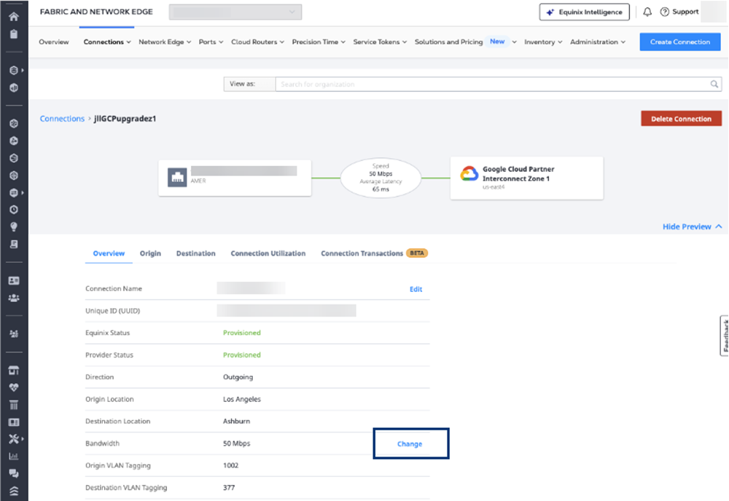Click the Equinix Intelligence button

coord(585,12)
